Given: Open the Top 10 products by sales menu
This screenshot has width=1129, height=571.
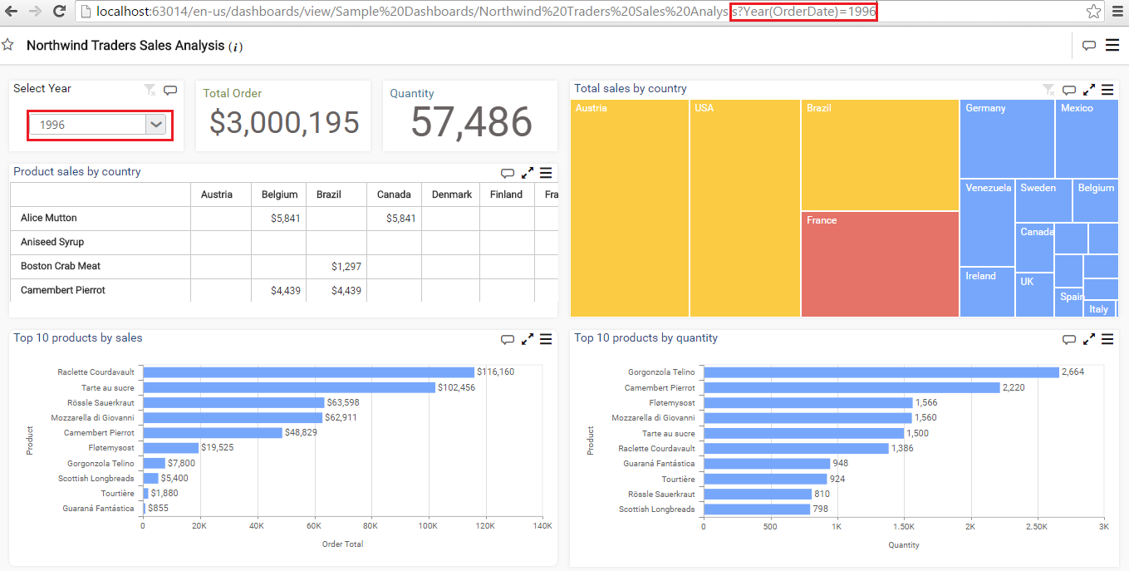Looking at the screenshot, I should click(x=546, y=339).
